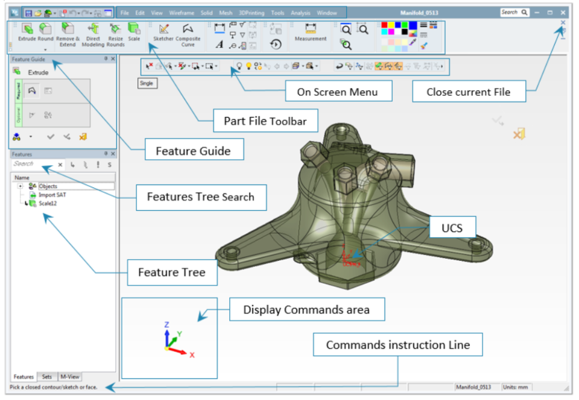Open the 3DPrinting menu
Screen dimensions: 579x400
[252, 11]
